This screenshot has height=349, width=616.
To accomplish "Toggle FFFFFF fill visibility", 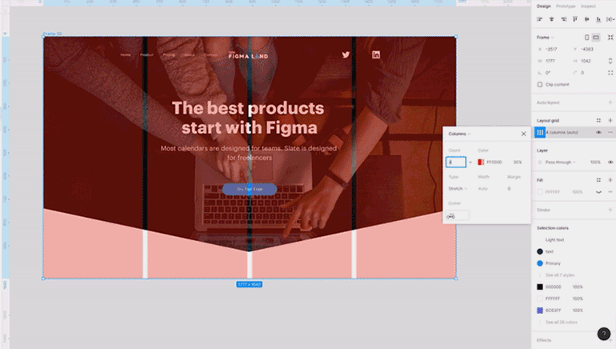I will (598, 192).
